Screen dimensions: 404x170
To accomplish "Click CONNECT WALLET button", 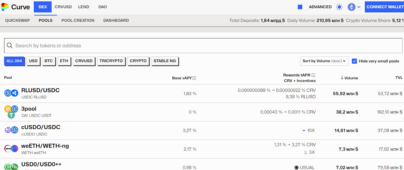I will point(384,7).
